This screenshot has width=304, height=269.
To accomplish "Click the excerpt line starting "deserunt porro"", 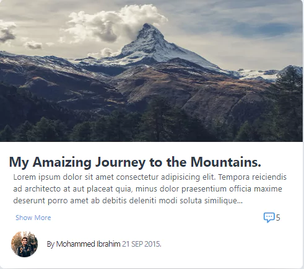I will click(x=128, y=201).
